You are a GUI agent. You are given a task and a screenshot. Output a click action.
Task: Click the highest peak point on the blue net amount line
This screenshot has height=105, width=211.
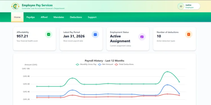point(167,85)
